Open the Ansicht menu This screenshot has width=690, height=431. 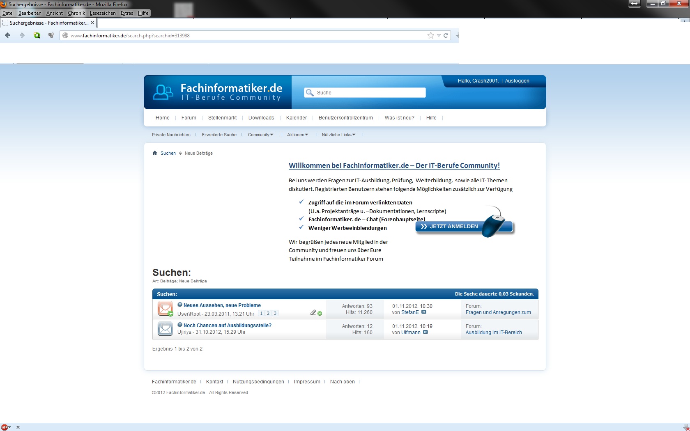coord(55,13)
